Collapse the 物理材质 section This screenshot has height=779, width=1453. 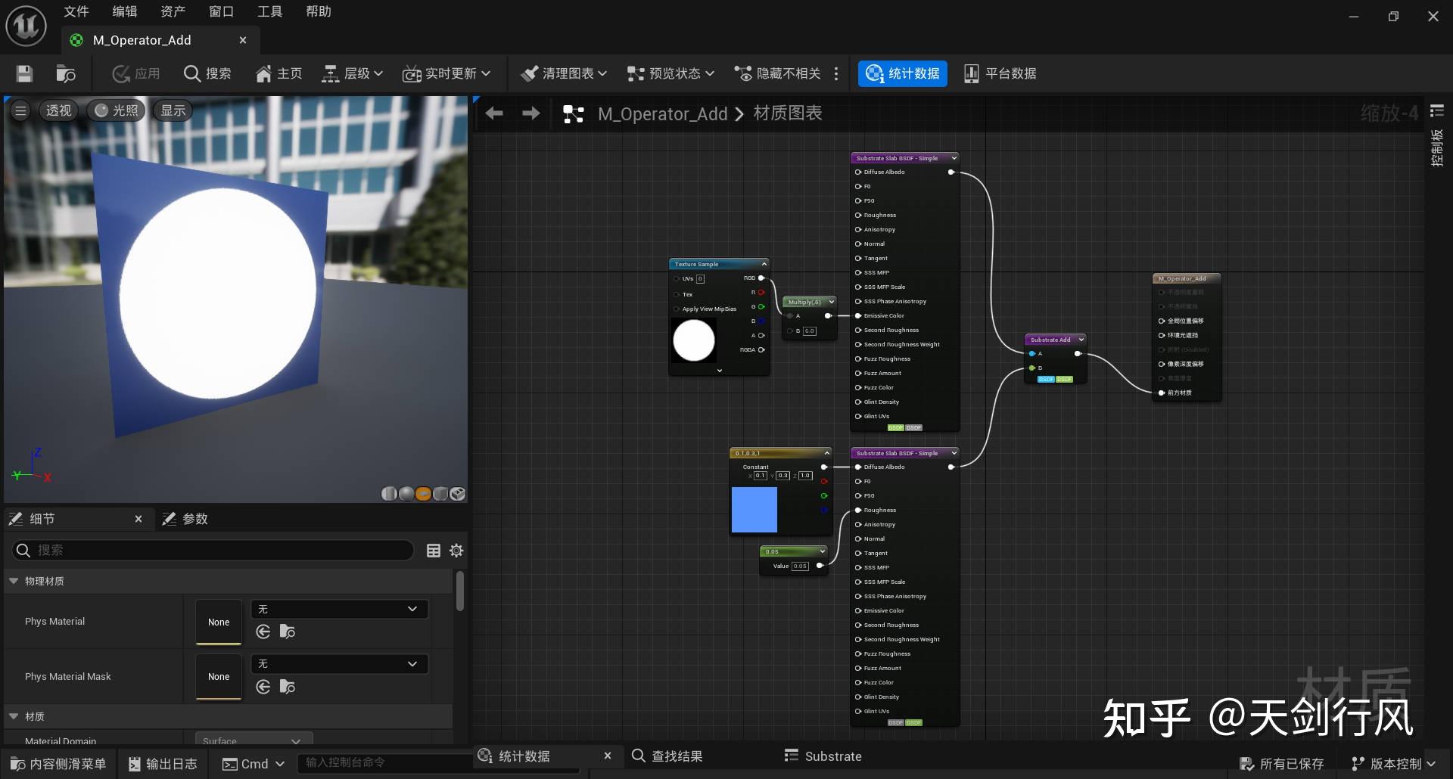pyautogui.click(x=14, y=581)
